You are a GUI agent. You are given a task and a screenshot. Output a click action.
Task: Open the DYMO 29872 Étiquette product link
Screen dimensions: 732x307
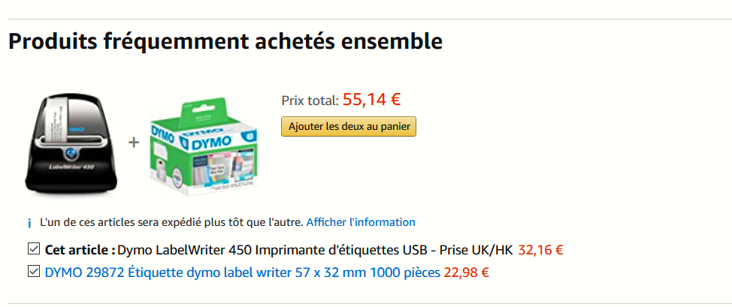coord(242,272)
